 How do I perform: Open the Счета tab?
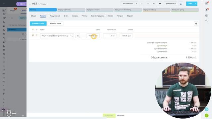pos(66,16)
